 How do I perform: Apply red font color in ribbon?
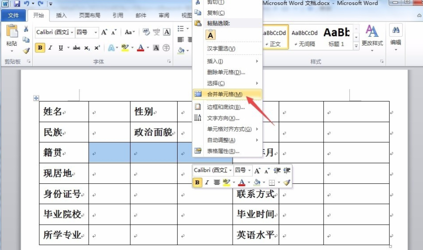[140, 48]
